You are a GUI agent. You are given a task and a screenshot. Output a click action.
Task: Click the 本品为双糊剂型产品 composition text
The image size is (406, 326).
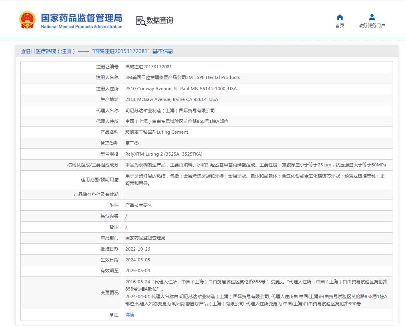tap(255, 165)
